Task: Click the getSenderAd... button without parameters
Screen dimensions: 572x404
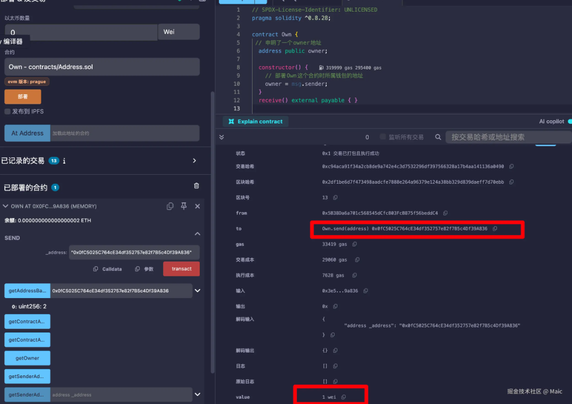Action: [x=28, y=376]
